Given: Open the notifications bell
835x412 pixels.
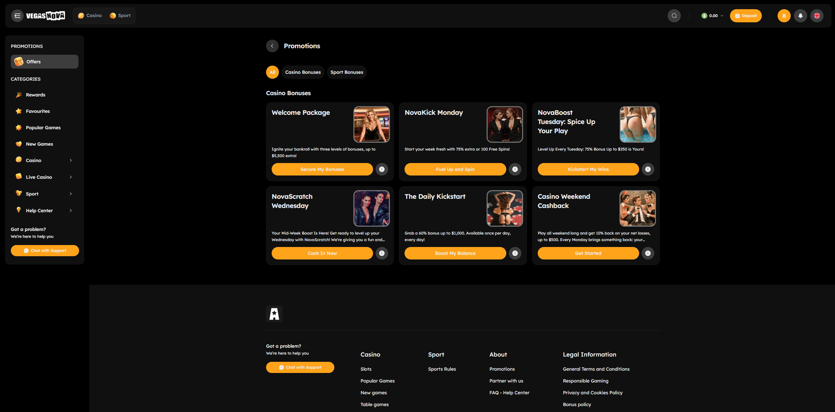Looking at the screenshot, I should pyautogui.click(x=800, y=16).
